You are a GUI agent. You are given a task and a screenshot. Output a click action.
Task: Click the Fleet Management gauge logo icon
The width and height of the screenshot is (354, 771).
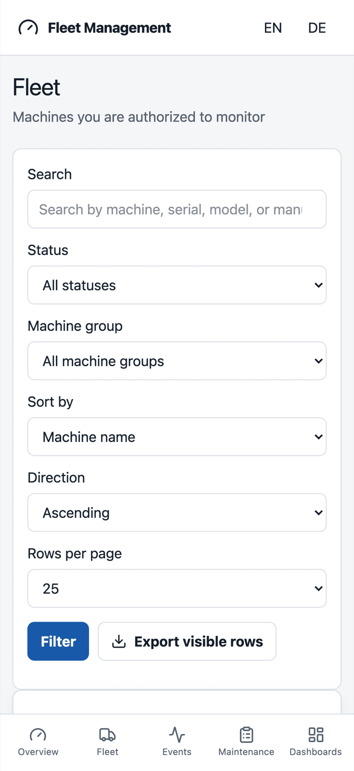(x=28, y=28)
